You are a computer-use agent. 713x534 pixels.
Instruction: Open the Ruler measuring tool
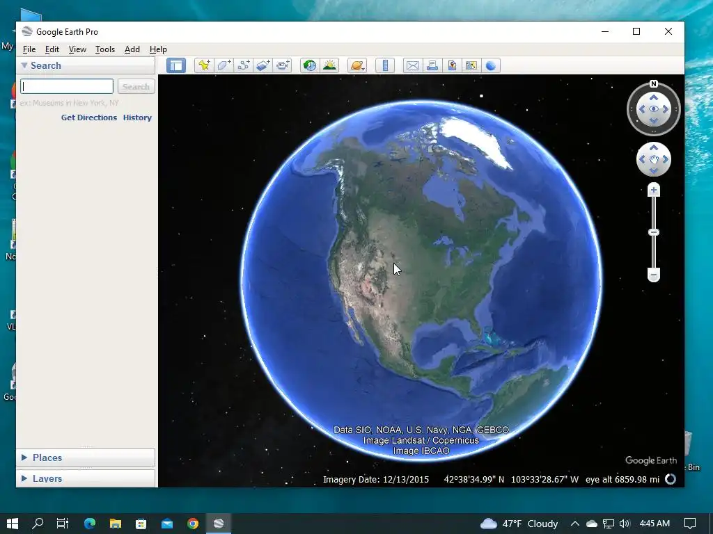pos(384,65)
